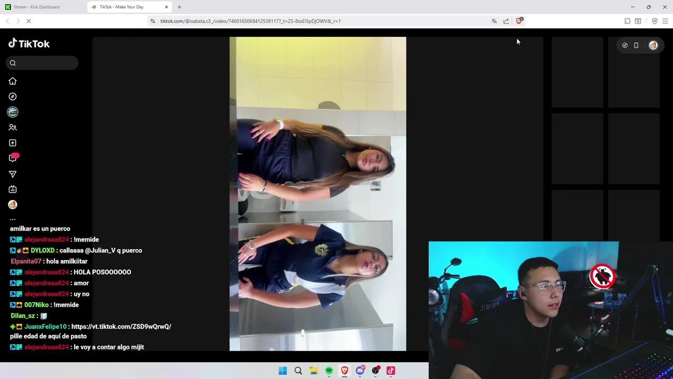This screenshot has width=673, height=379.
Task: Click the 'hola amilkiitar' chat message
Action: click(67, 261)
